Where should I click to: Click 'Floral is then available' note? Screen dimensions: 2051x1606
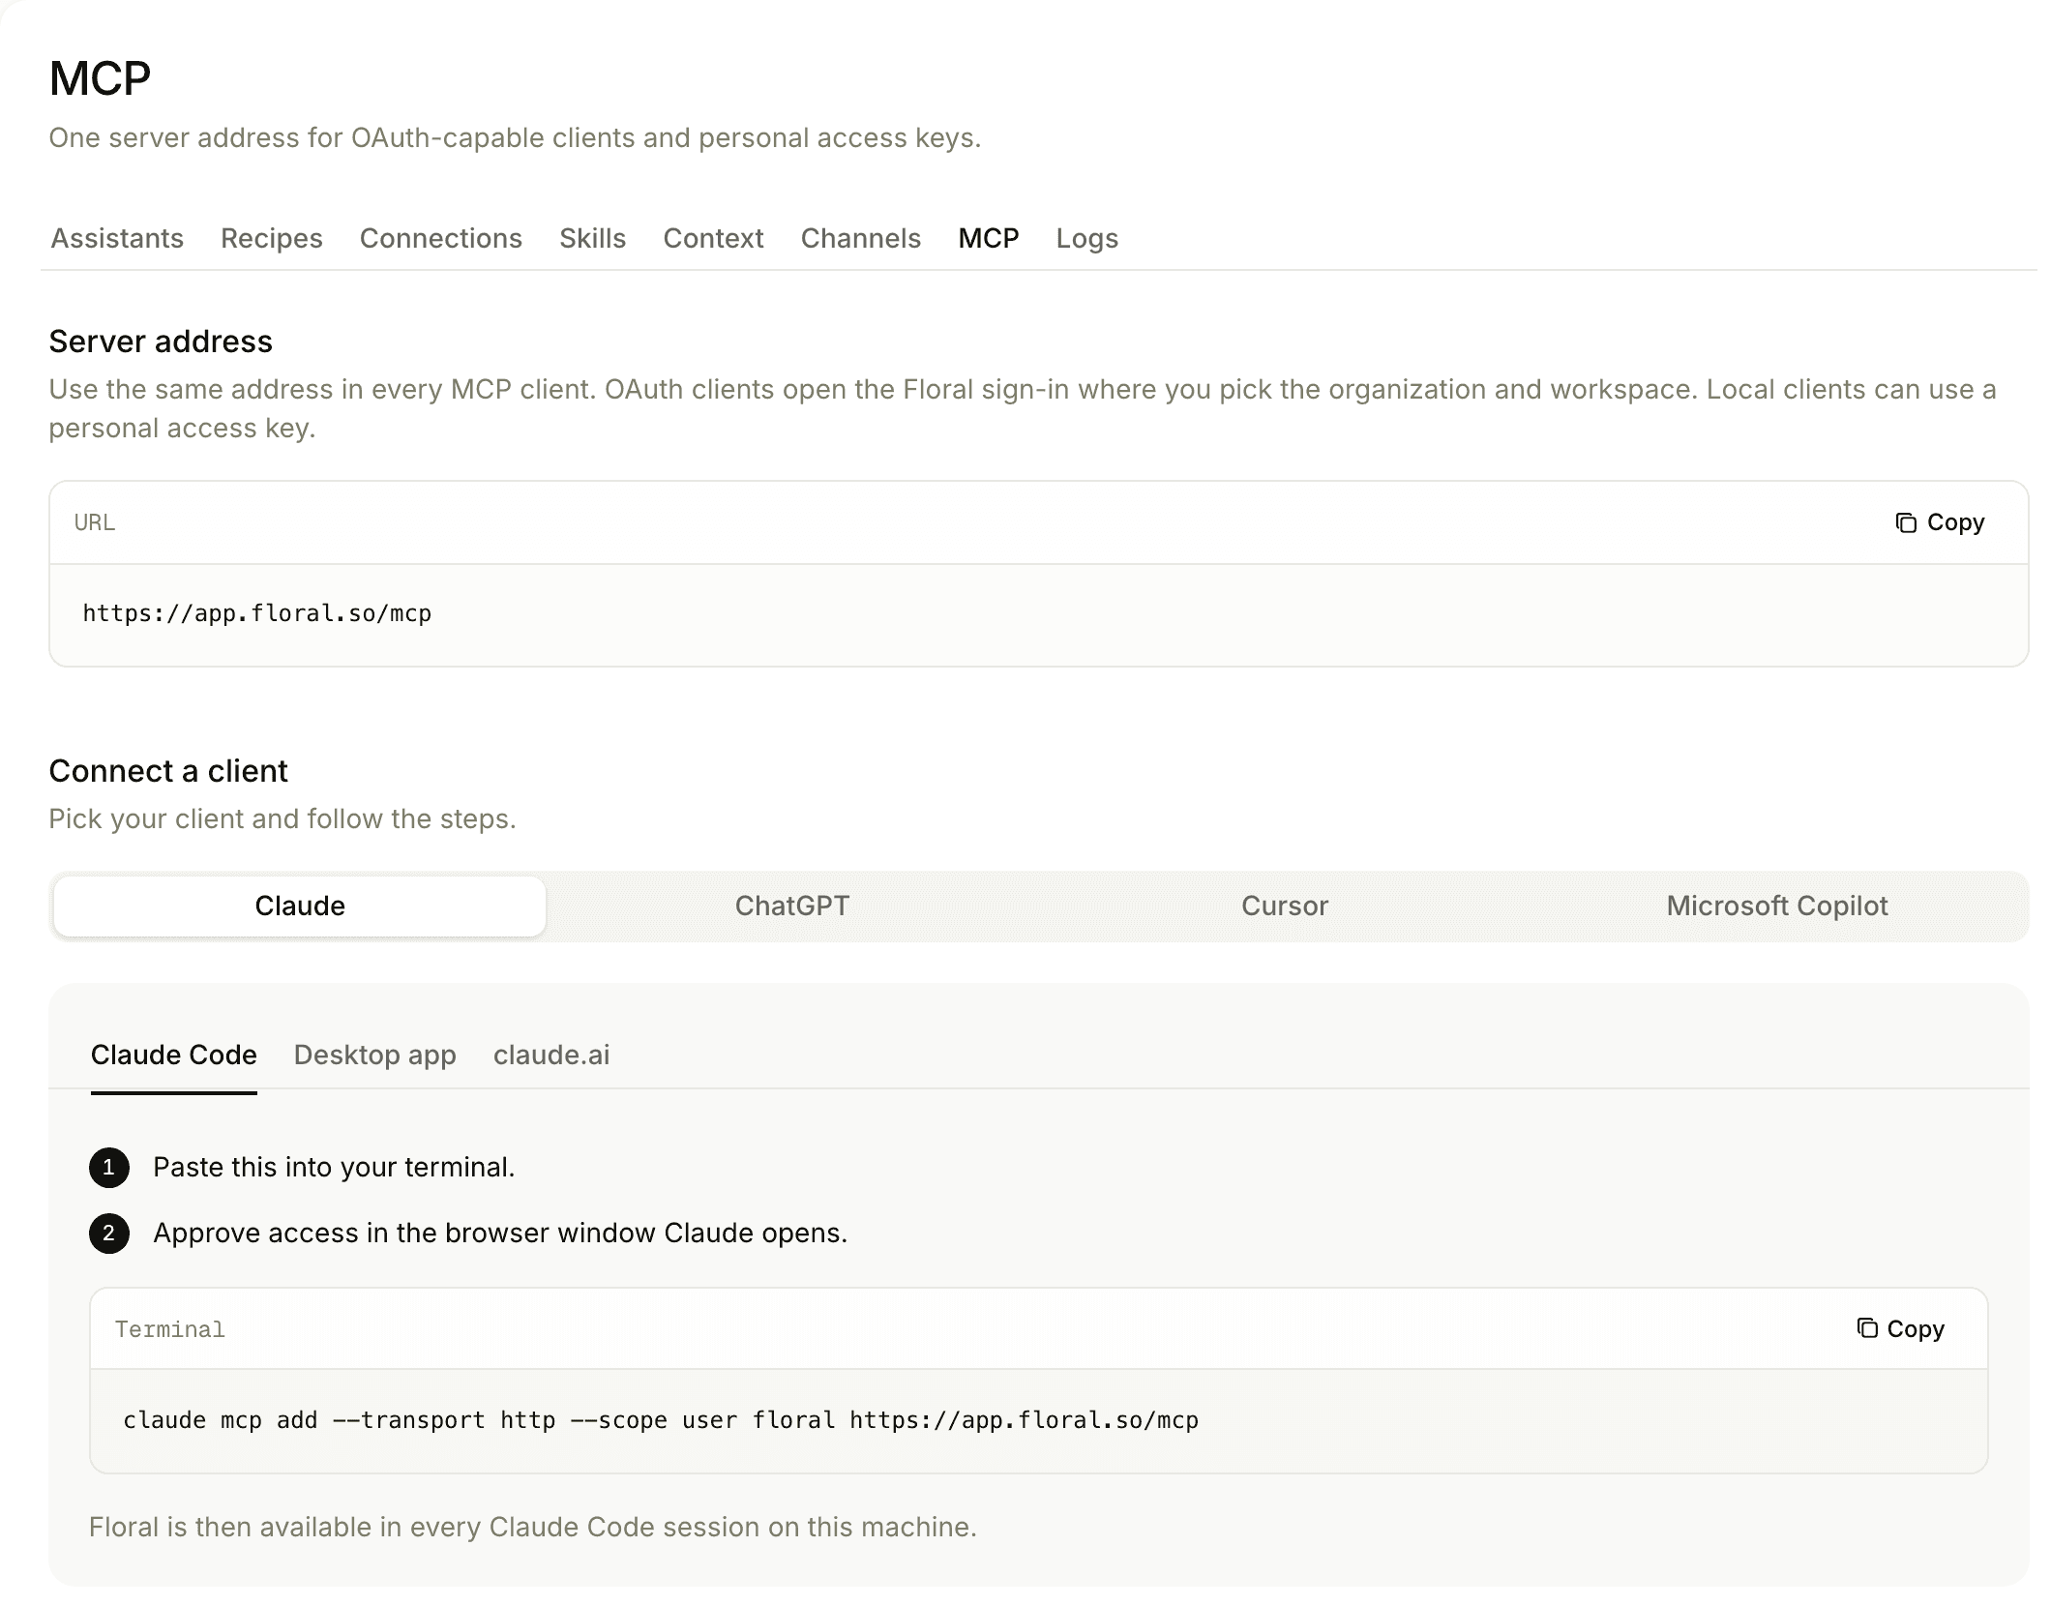pos(533,1527)
